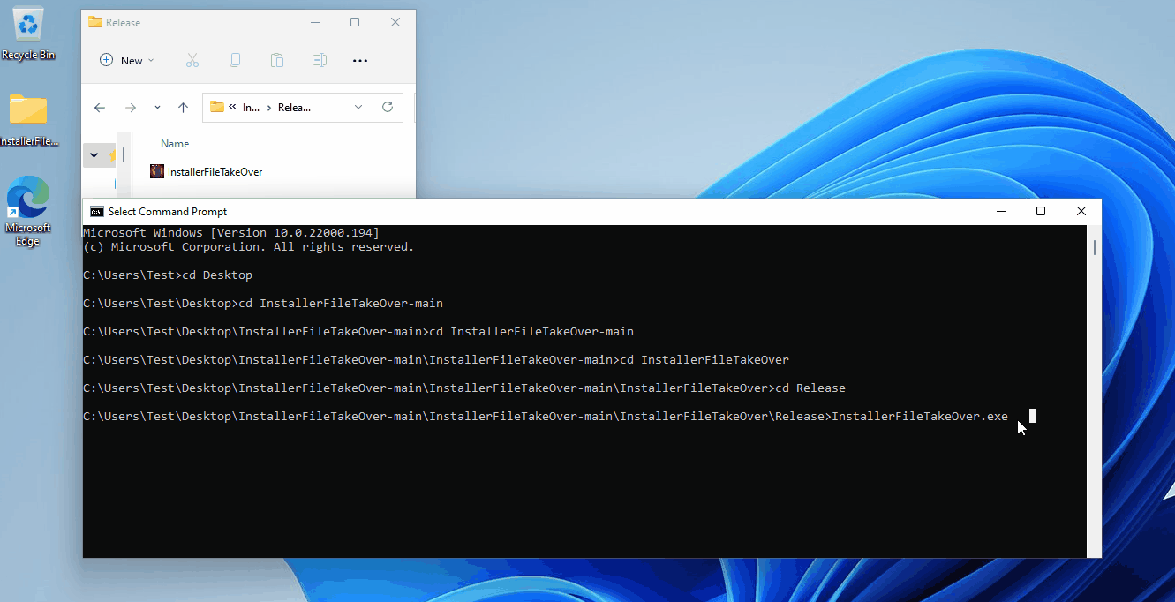Expand the hidden path chevrons in address bar
This screenshot has width=1175, height=602.
point(232,107)
